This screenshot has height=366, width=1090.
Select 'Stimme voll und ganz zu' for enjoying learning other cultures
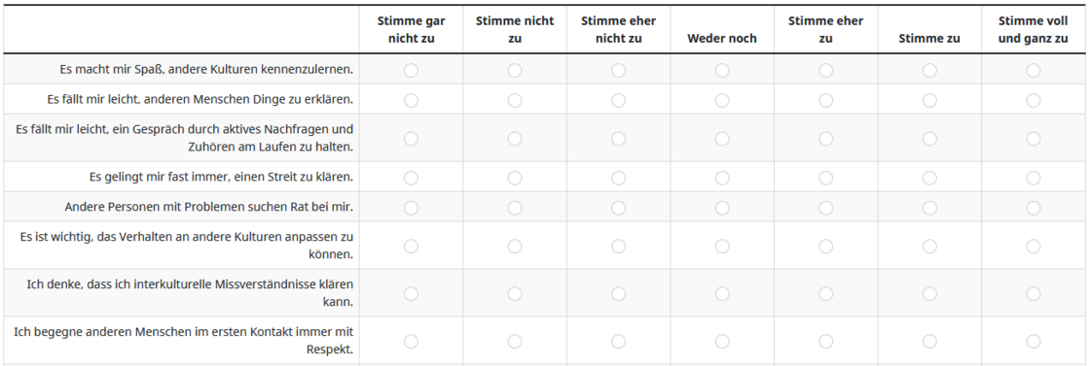click(x=1033, y=70)
